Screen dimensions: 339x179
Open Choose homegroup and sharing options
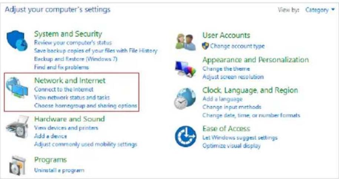pos(86,105)
